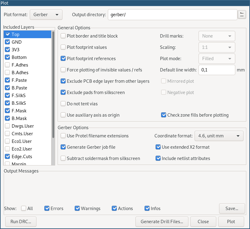Enable the Eco1.User layer
Screen dimensions: 250x229
pyautogui.click(x=7, y=141)
